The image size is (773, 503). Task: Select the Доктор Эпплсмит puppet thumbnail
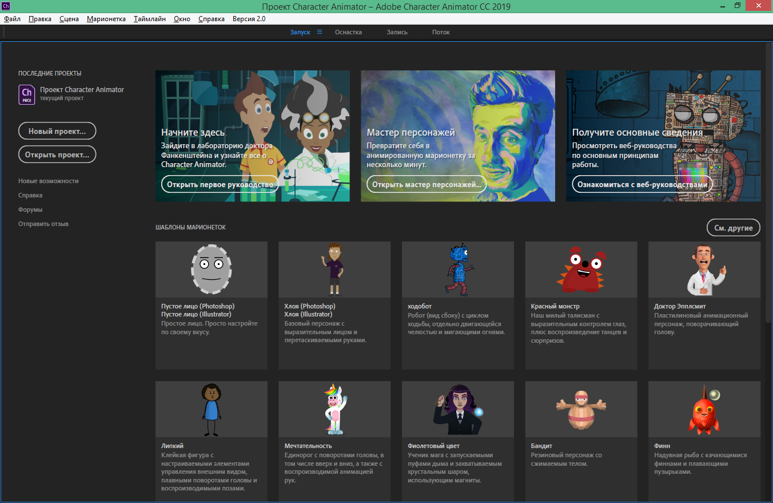(704, 269)
